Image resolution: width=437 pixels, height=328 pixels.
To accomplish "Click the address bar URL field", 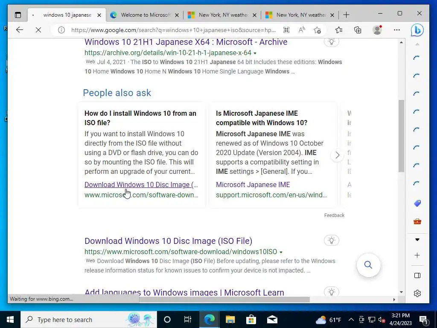I will tap(173, 30).
